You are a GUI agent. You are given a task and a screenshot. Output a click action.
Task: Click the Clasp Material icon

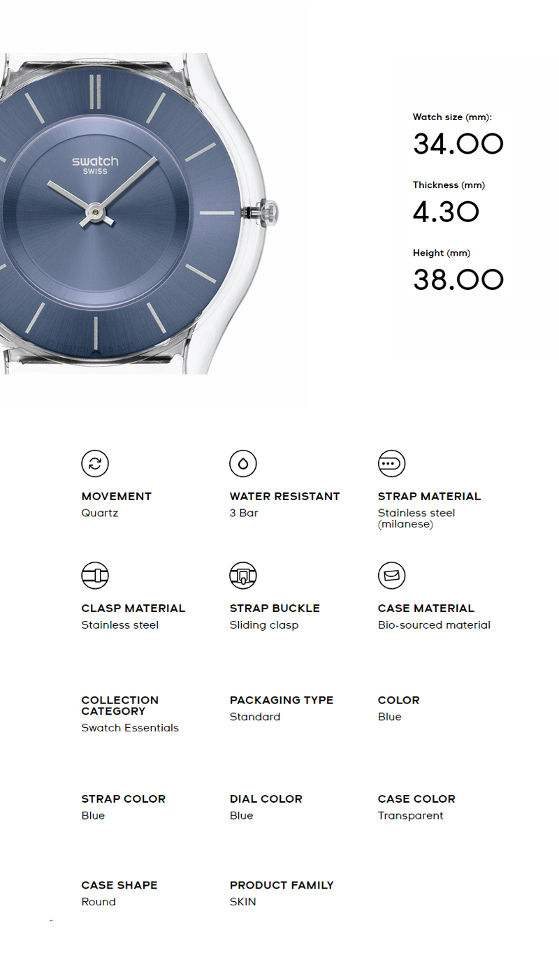pos(95,575)
